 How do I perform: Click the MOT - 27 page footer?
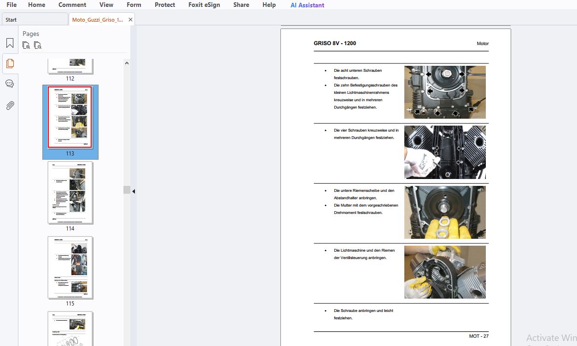tap(479, 336)
